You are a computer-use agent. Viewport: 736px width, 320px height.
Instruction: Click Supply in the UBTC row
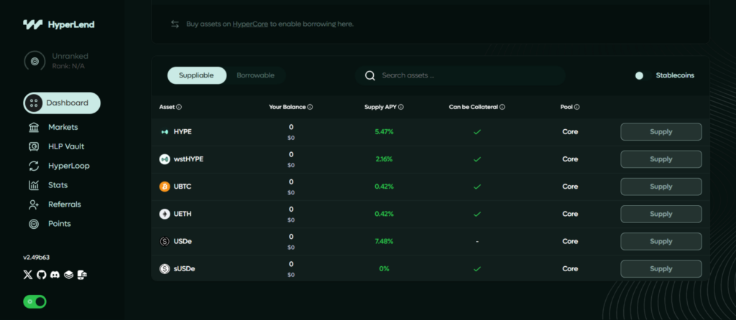pyautogui.click(x=661, y=187)
